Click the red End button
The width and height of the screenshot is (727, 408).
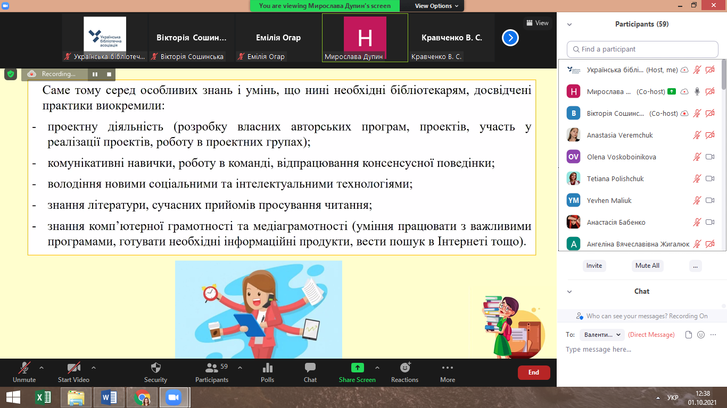coord(533,372)
